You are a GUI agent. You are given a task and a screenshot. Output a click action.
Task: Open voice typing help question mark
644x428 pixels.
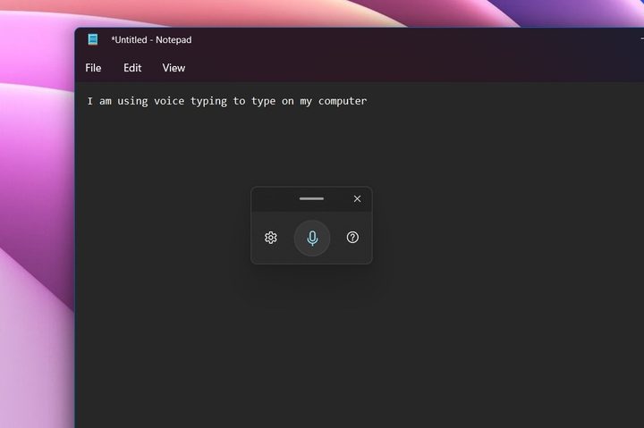point(352,237)
